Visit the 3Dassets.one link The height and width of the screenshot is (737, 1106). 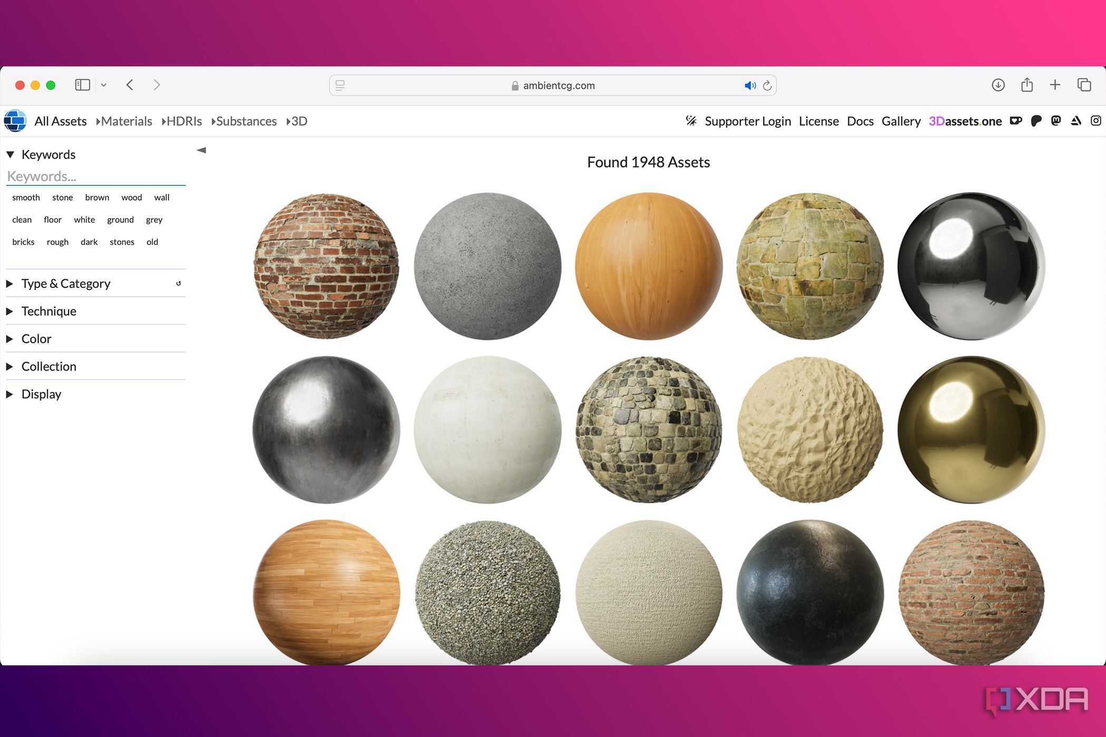pos(965,121)
